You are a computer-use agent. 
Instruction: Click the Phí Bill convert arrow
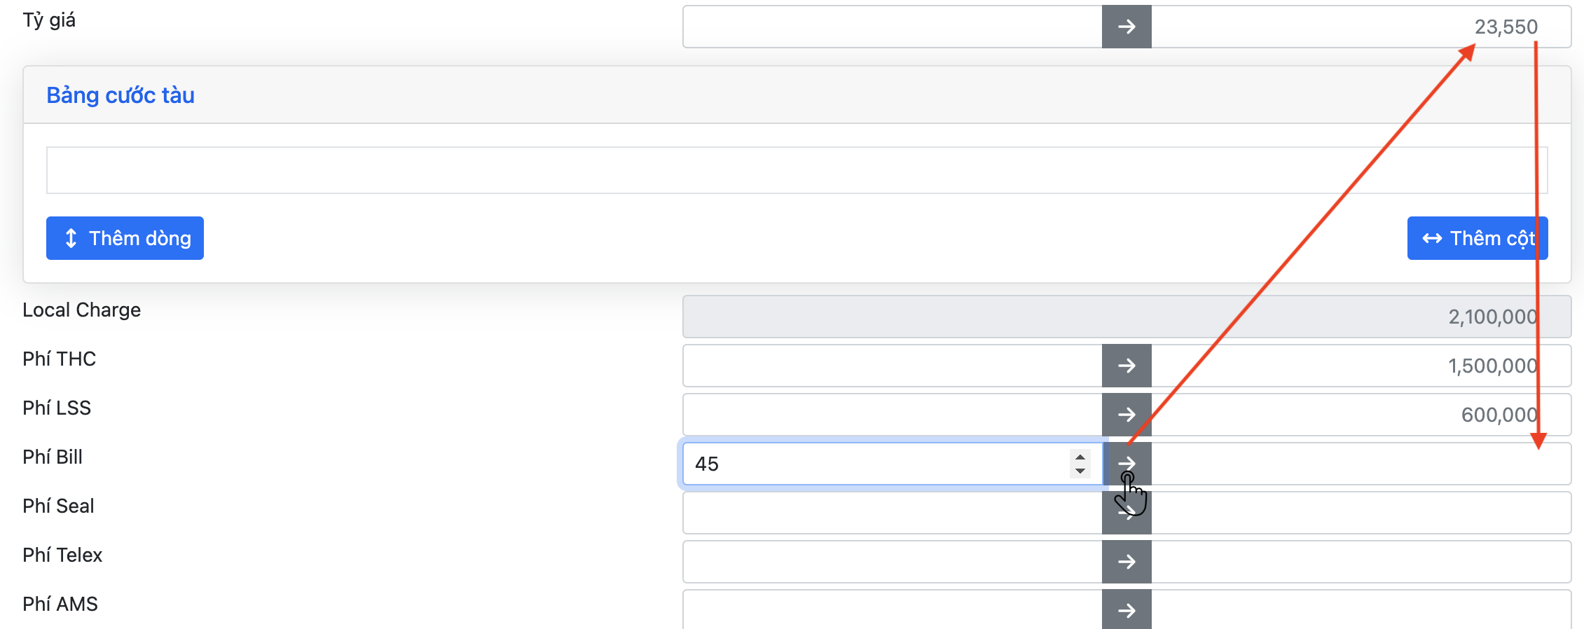(x=1126, y=463)
